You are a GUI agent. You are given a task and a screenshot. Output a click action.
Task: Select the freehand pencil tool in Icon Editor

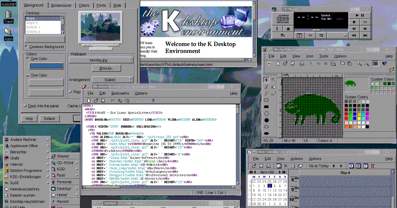(x=266, y=87)
